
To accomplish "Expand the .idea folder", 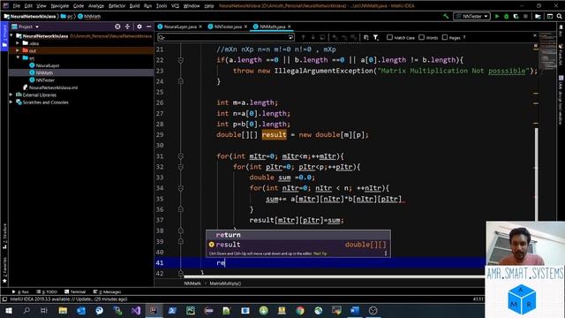I will click(x=18, y=43).
